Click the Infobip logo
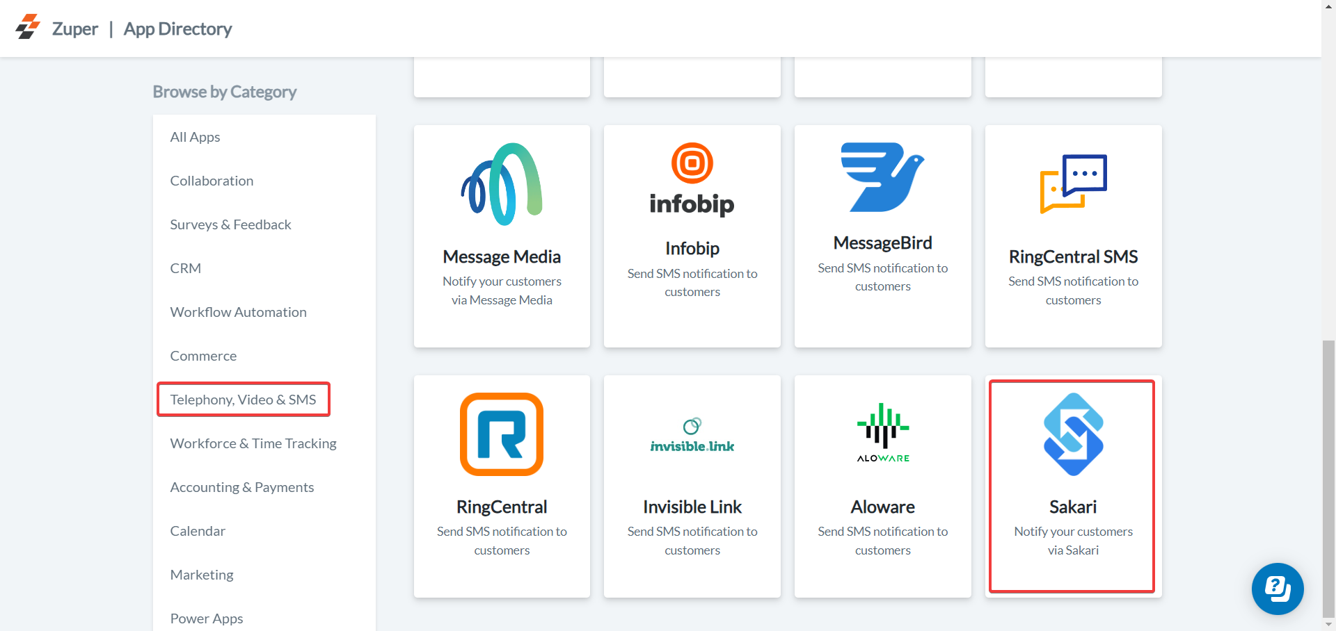1336x631 pixels. point(692,180)
